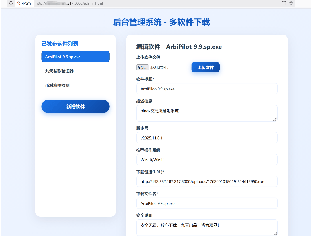Click the insecure connection lock icon
311x236 pixels.
[18, 3]
